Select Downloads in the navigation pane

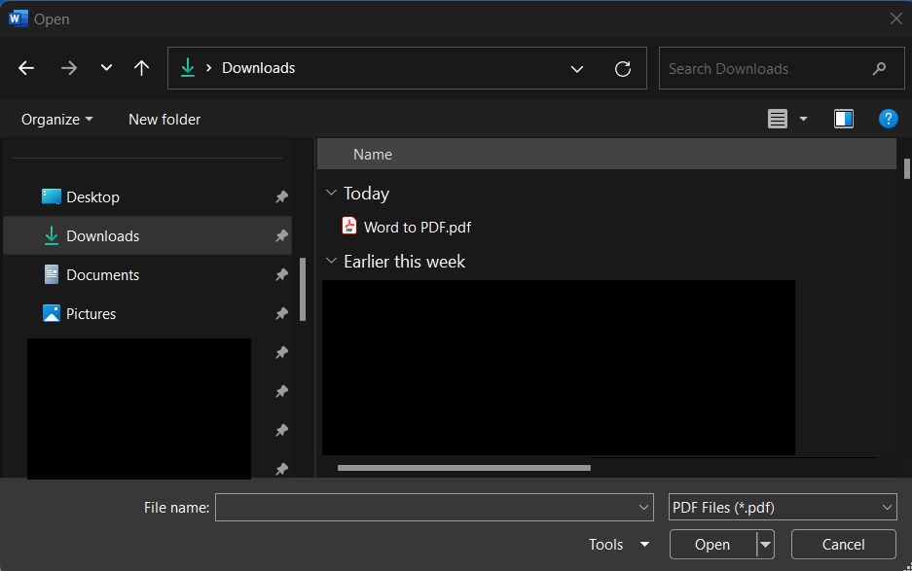[148, 235]
